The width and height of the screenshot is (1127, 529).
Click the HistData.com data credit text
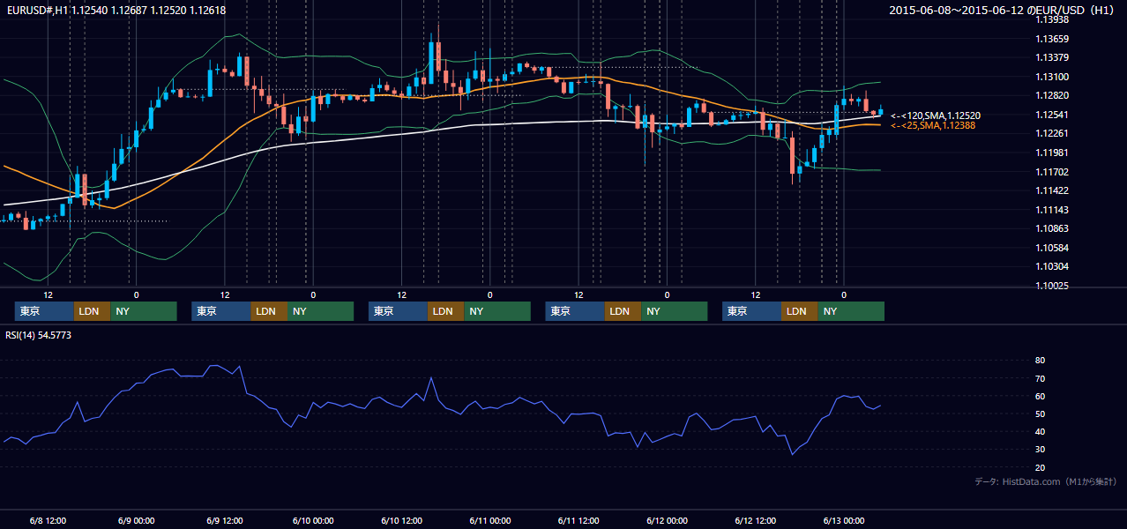click(1045, 481)
